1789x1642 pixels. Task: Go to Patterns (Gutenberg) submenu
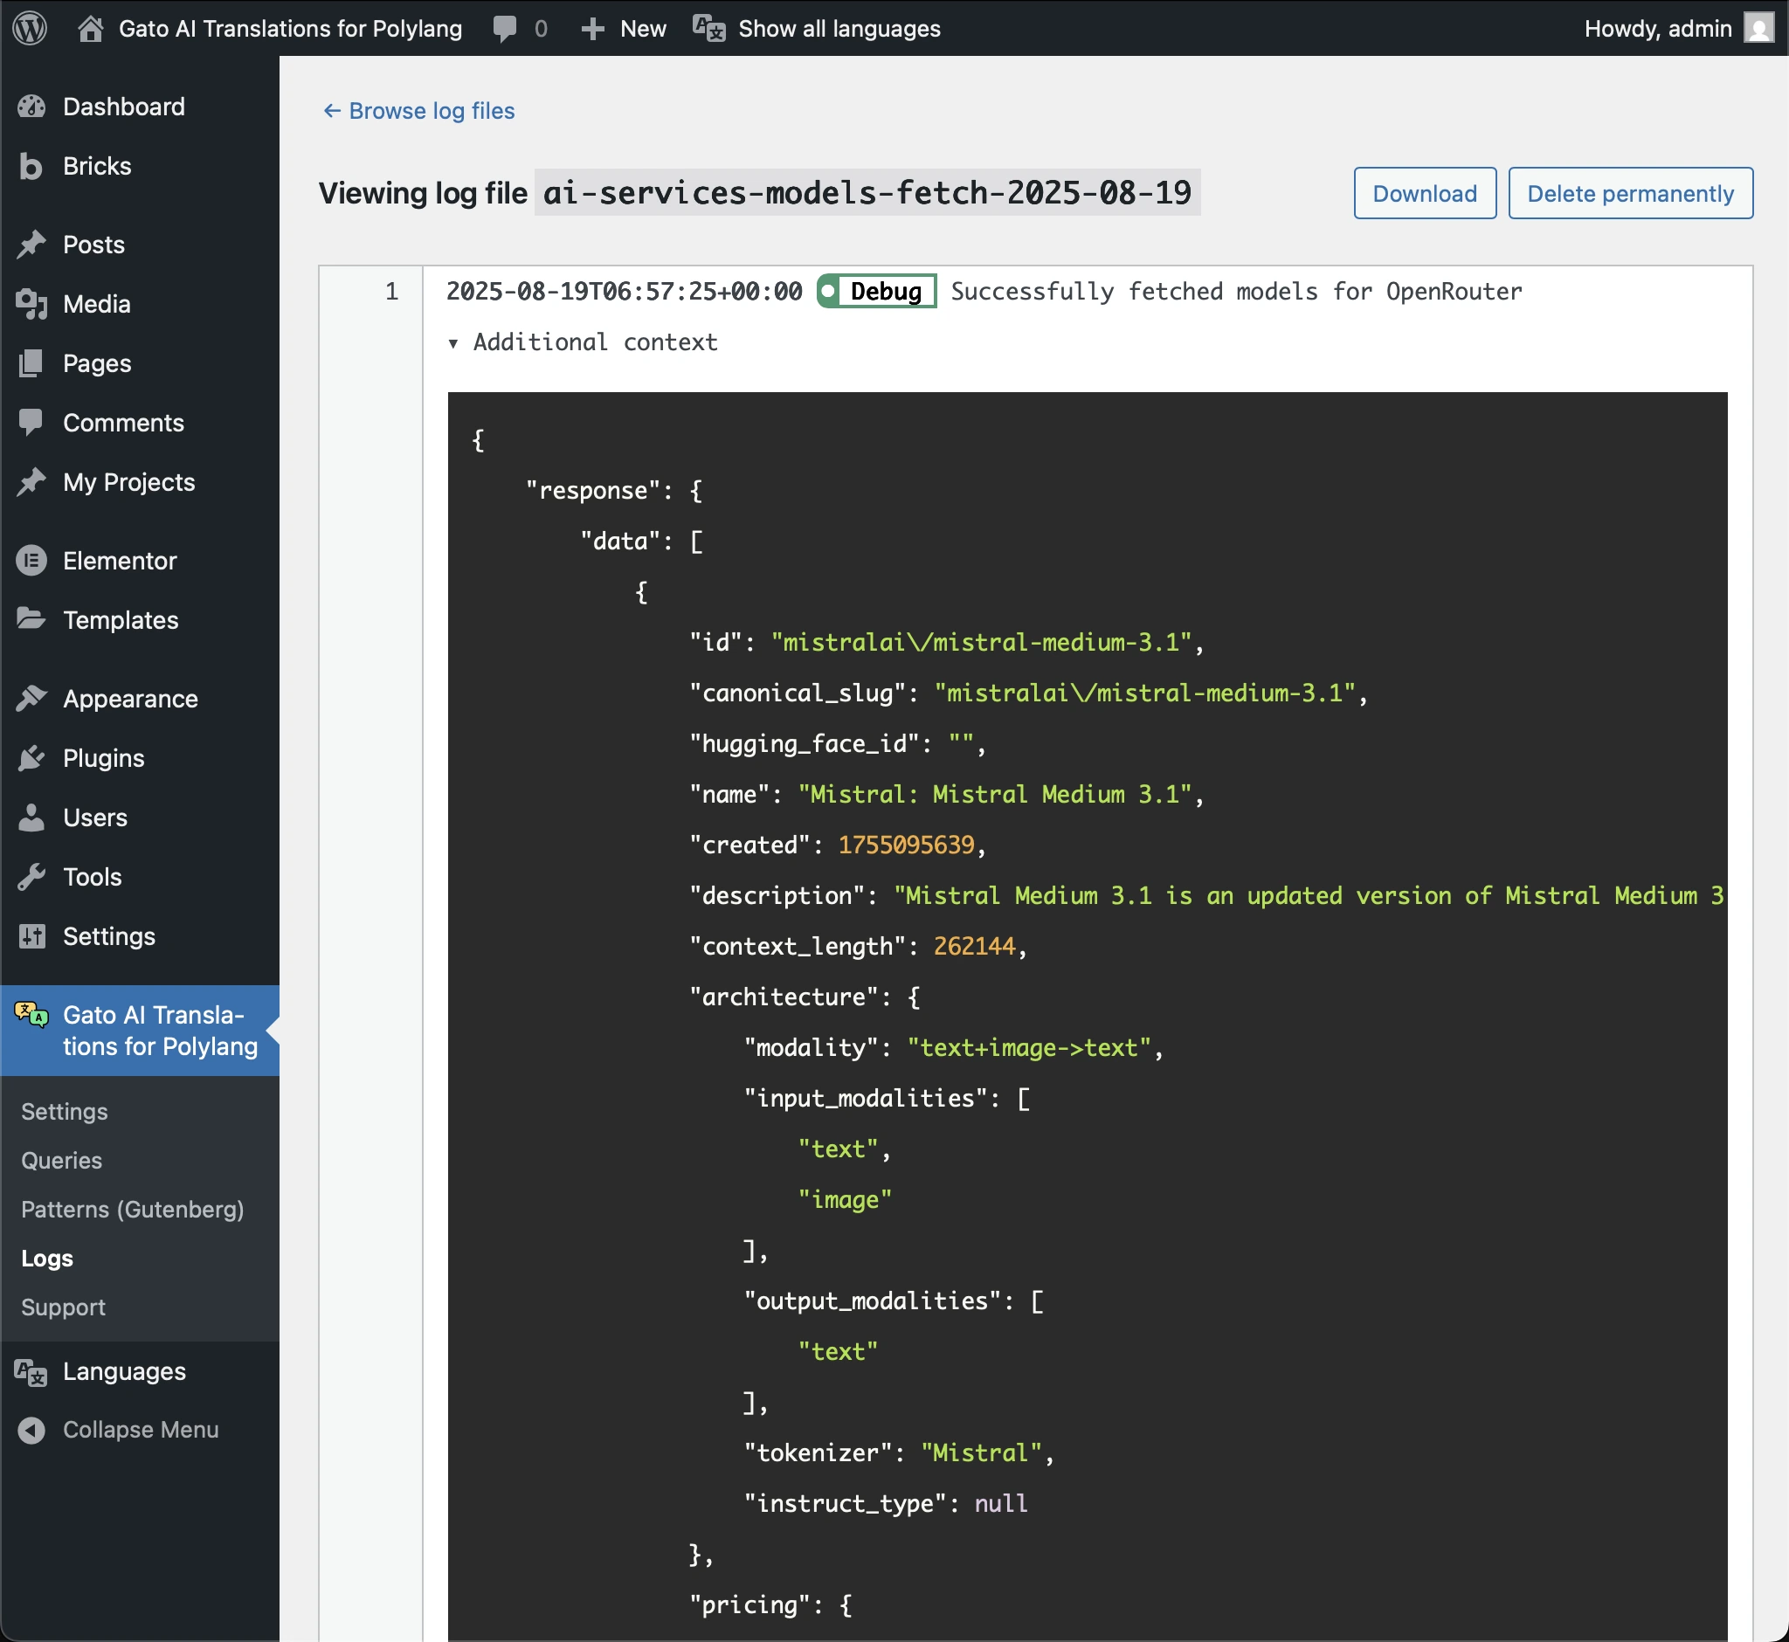(133, 1210)
